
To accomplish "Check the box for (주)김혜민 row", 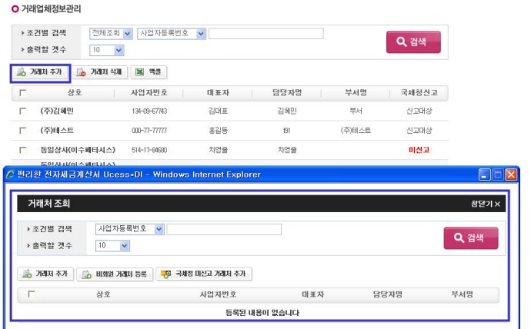I will click(22, 111).
